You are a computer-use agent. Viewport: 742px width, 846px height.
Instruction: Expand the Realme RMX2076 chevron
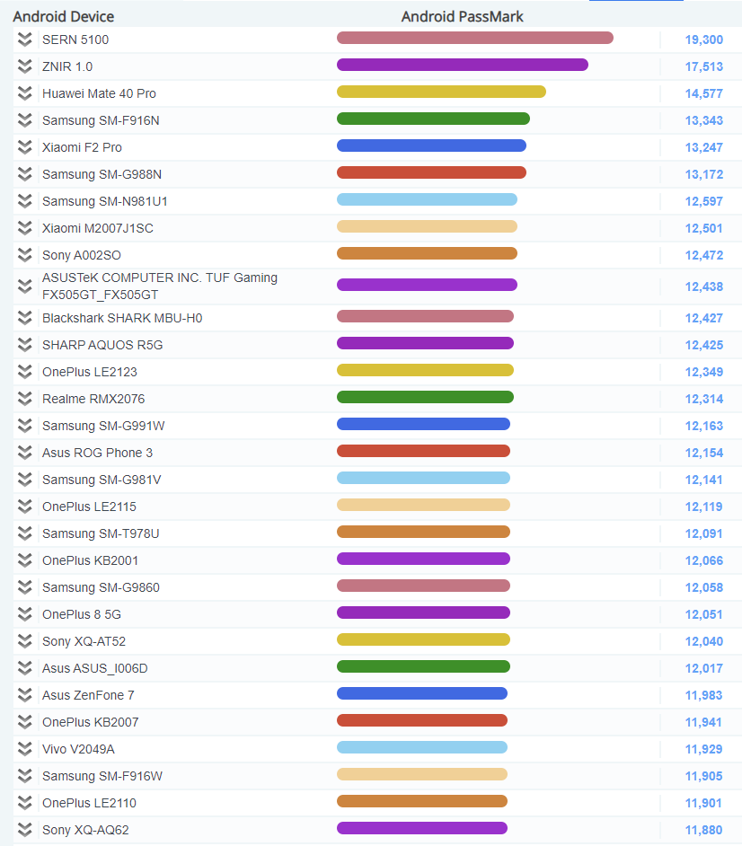[25, 399]
